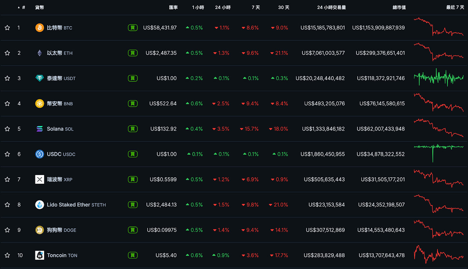Star 比特幣 BTC as favorite
The height and width of the screenshot is (269, 468).
(x=7, y=28)
